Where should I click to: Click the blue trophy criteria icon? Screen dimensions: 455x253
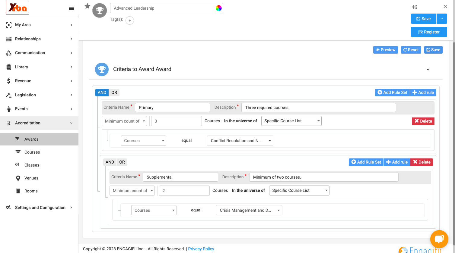pyautogui.click(x=102, y=69)
